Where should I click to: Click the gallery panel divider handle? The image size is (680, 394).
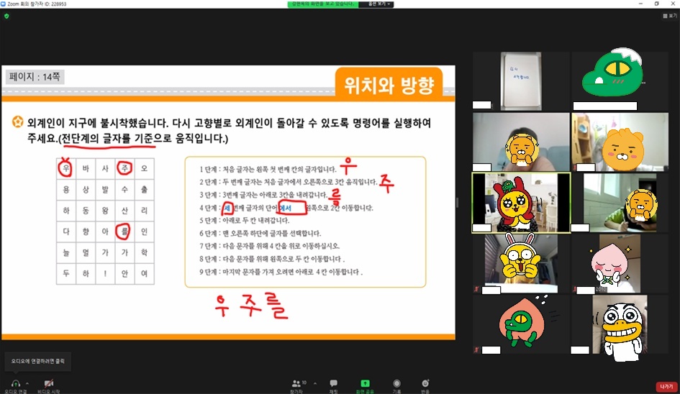click(457, 203)
